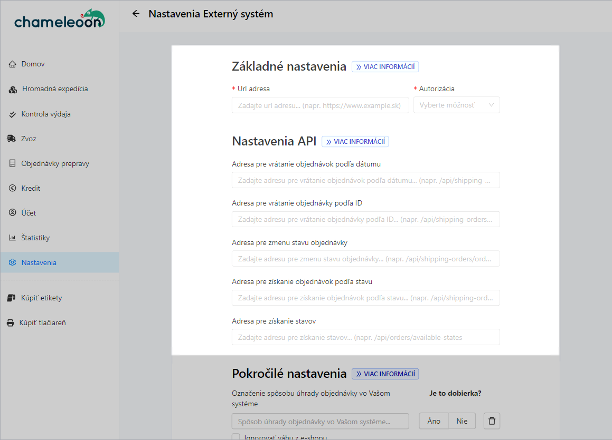The image size is (612, 440).
Task: Click the Chameleoon logo
Action: pos(59,19)
